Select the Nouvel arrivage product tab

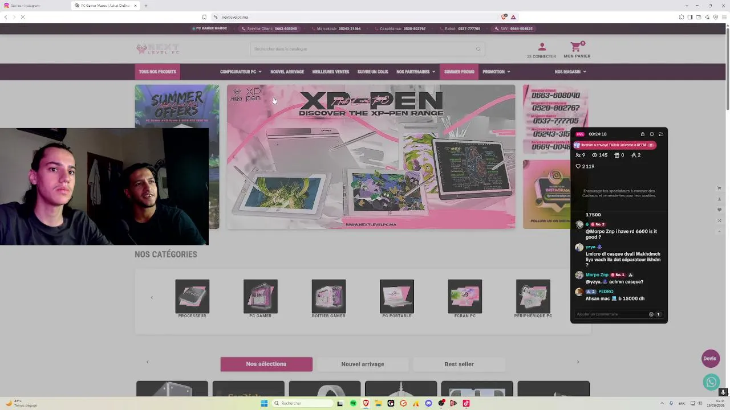click(x=363, y=364)
